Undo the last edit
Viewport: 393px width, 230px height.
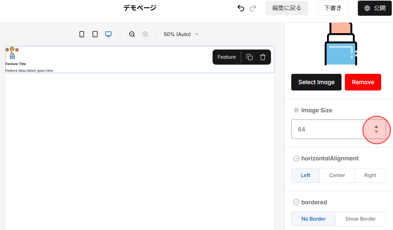pyautogui.click(x=241, y=8)
